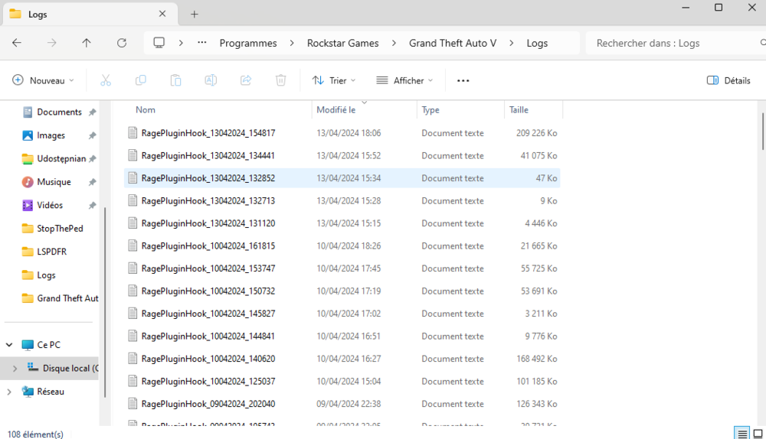This screenshot has width=766, height=439.
Task: Sort files by Taille column header
Action: pos(519,110)
